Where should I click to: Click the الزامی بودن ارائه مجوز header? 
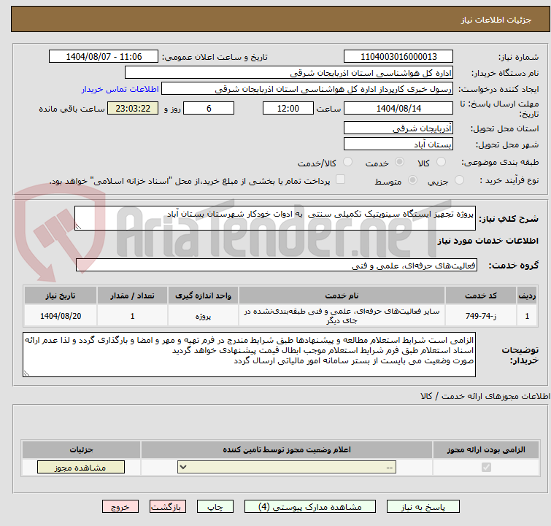[x=486, y=449]
